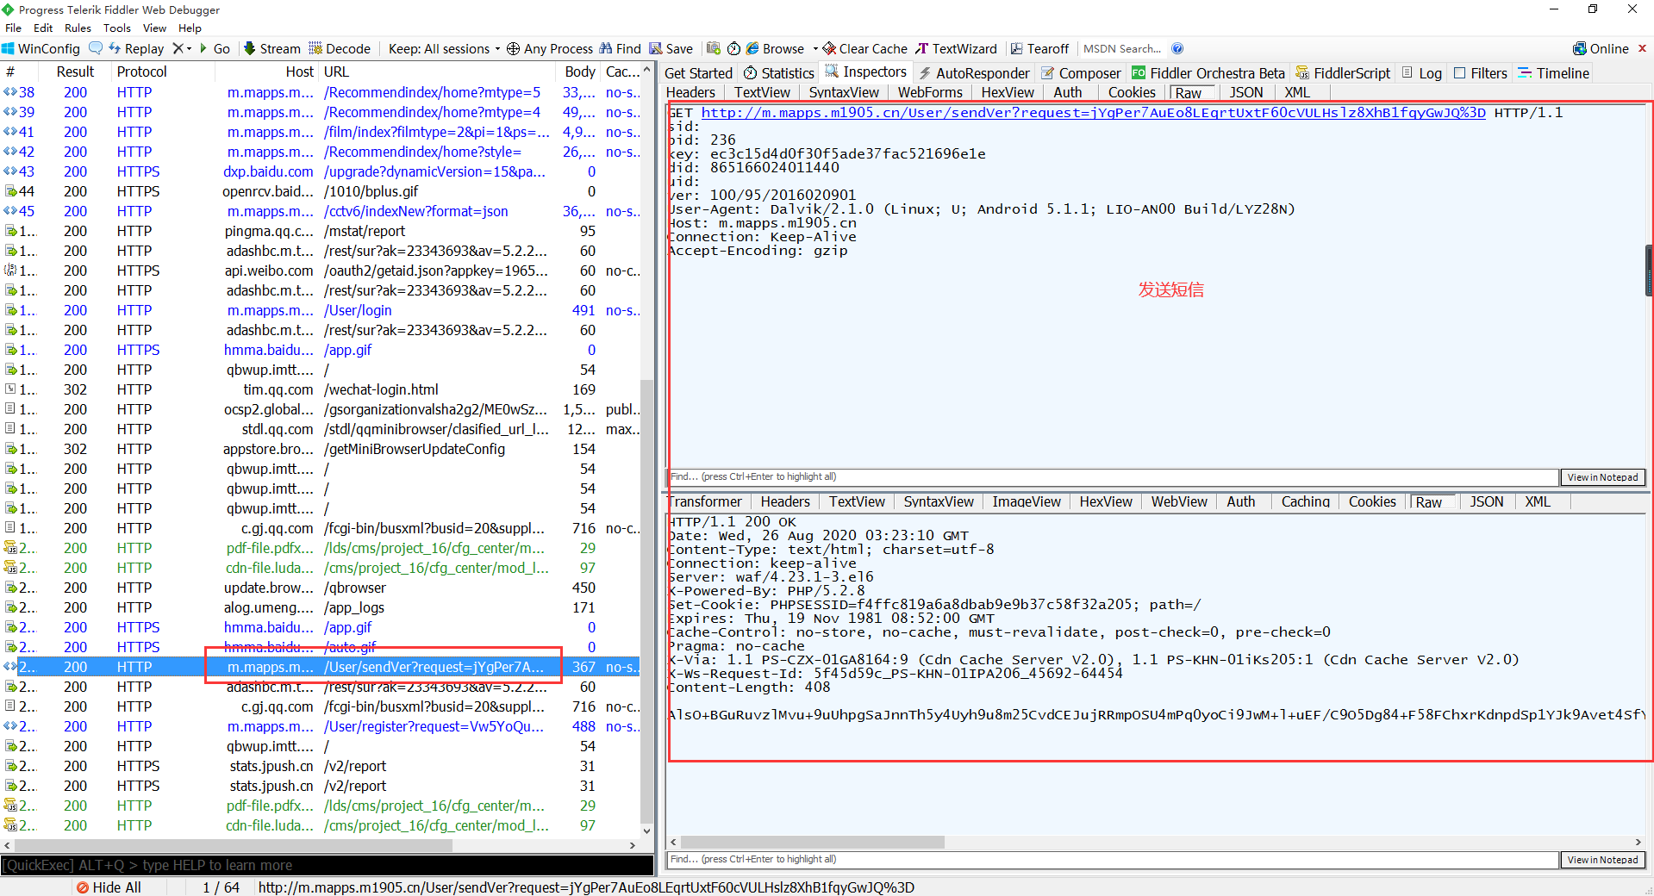
Task: Open the Remove (X) sessions dropdown
Action: [182, 48]
